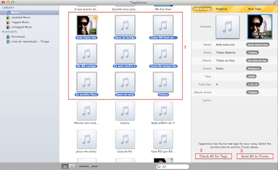Click original artist value Thales Roberto

[x=225, y=53]
